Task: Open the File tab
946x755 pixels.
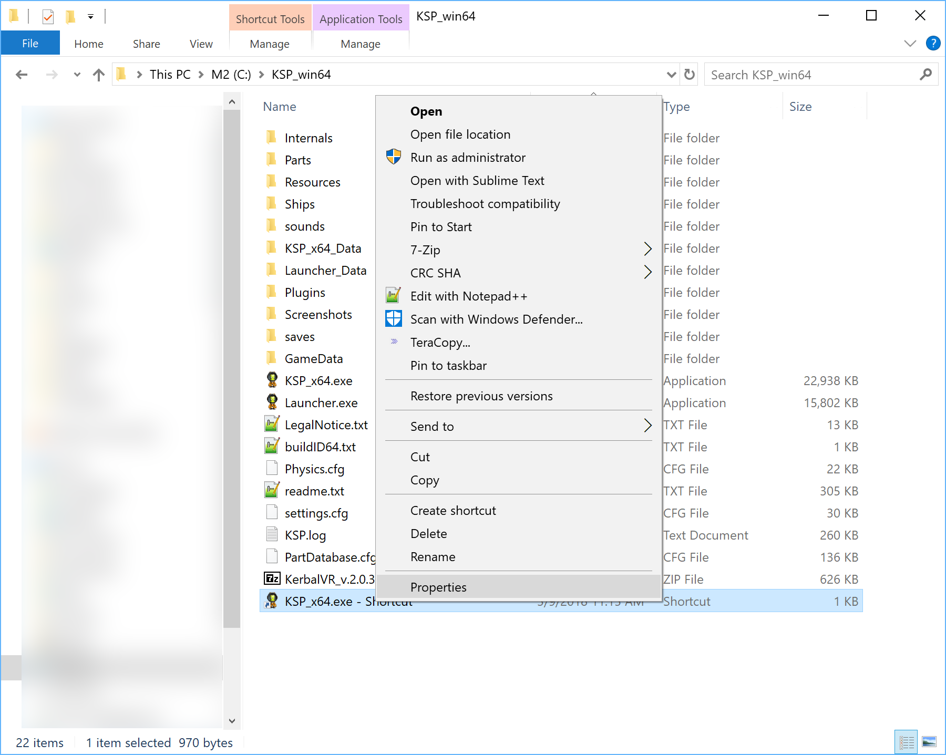Action: [30, 43]
